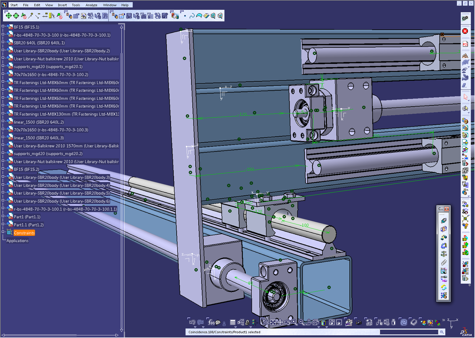Click the 100 offset dimension label
Image resolution: width=475 pixels, height=338 pixels.
305,225
